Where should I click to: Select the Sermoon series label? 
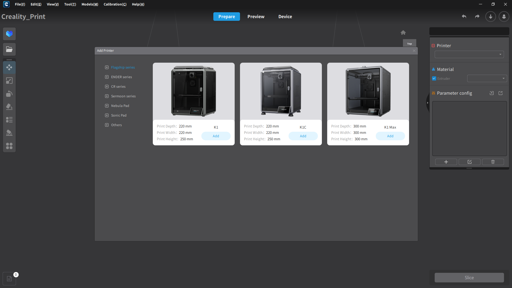tap(123, 96)
